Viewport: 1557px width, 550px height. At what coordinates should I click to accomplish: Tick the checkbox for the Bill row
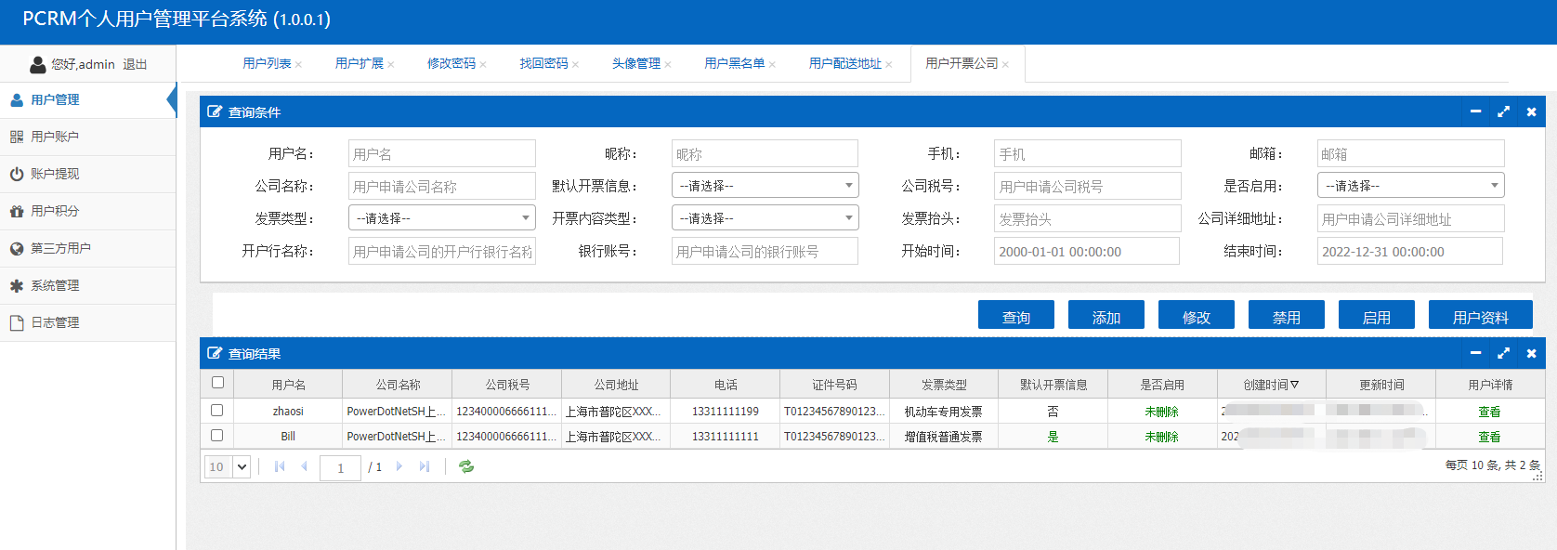(x=217, y=435)
